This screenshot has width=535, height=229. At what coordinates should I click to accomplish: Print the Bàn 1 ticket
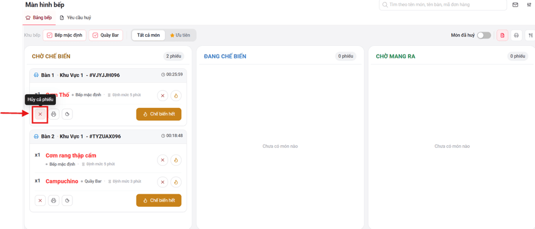coord(53,114)
